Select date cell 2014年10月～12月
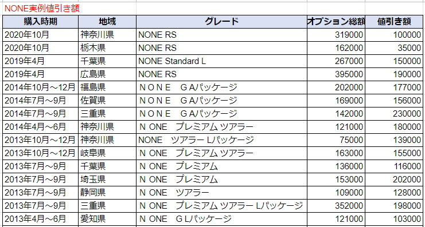Image resolution: width=425 pixels, height=227 pixels. click(41, 87)
